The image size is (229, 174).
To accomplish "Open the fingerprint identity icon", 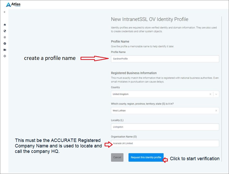I will 4,37.
